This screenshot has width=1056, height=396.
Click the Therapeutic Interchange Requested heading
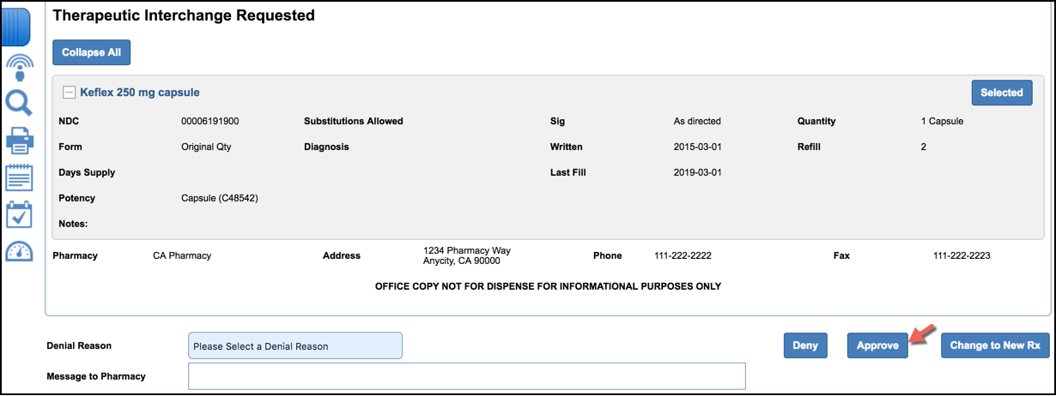pos(184,15)
